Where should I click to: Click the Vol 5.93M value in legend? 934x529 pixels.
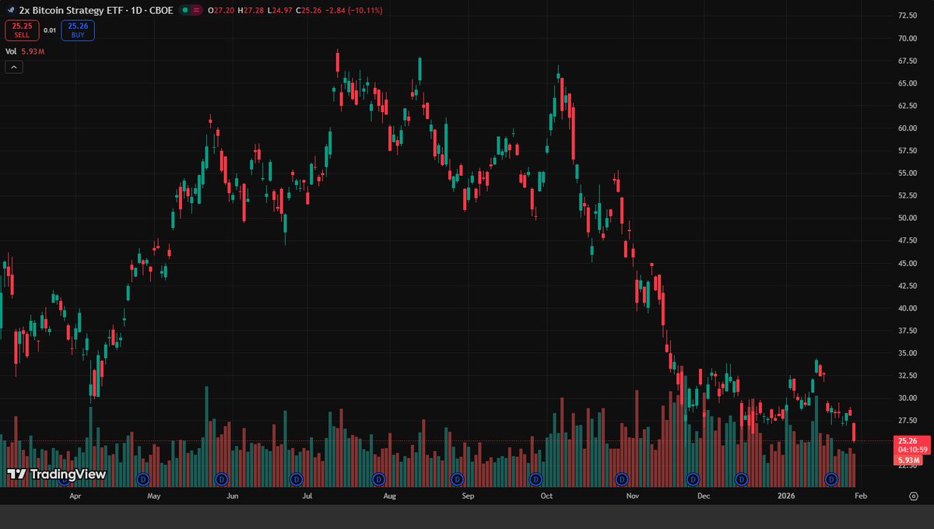click(x=32, y=51)
